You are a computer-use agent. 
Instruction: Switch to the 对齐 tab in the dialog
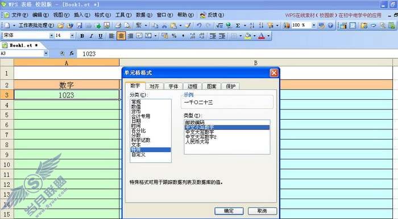click(154, 86)
